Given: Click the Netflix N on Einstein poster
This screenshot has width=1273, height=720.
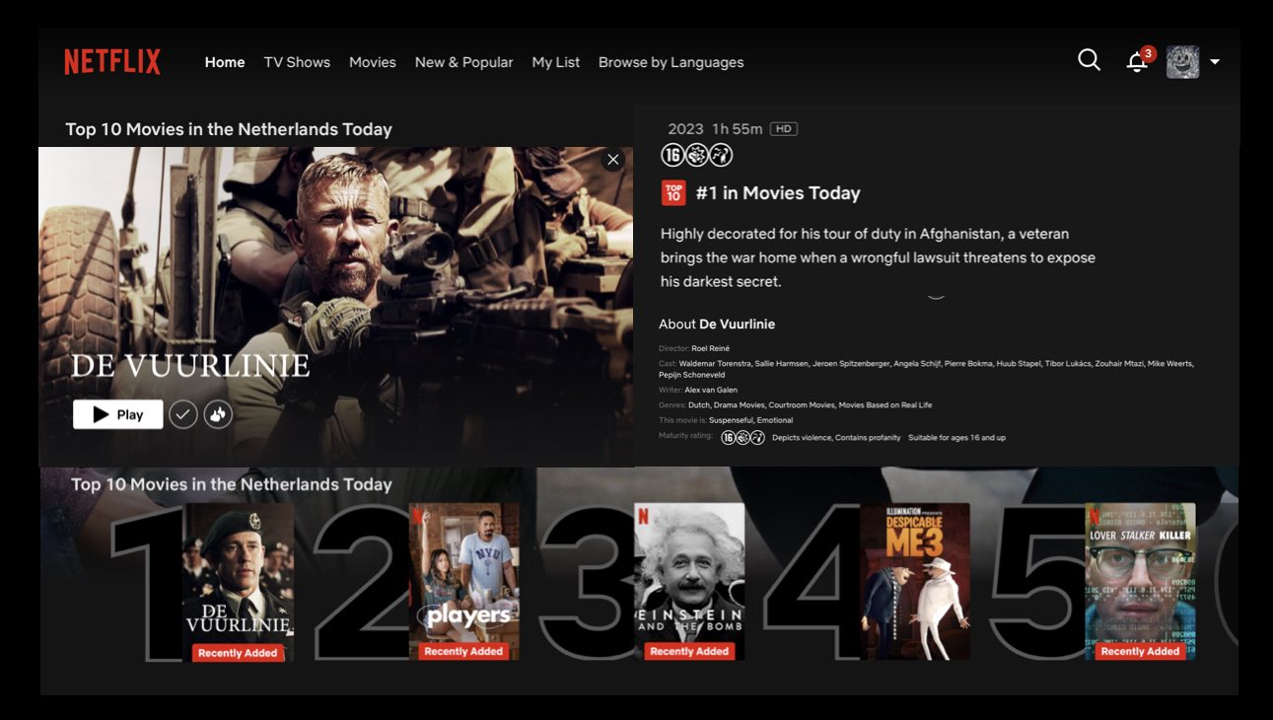Looking at the screenshot, I should click(x=643, y=514).
